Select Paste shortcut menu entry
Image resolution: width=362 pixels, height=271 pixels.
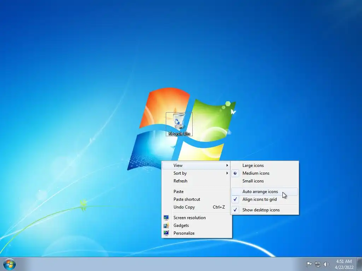(x=197, y=199)
